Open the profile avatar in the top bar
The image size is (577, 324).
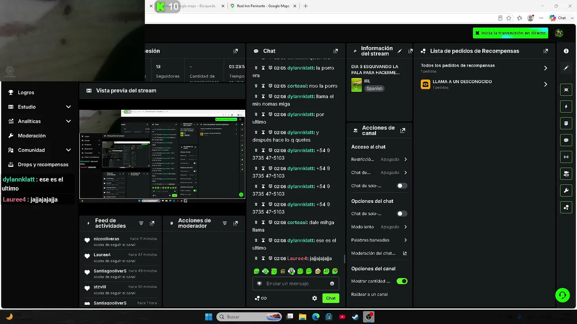click(x=559, y=33)
